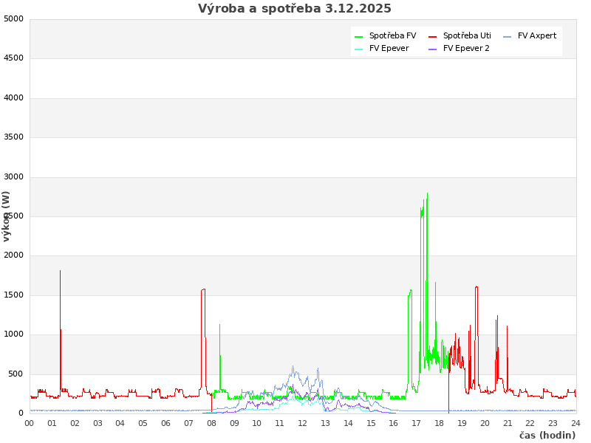The height and width of the screenshot is (443, 591).
Task: Select hour 24 on the time axis
Action: click(575, 423)
